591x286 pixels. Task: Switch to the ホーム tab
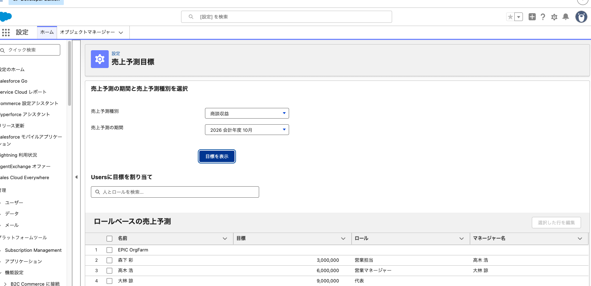47,32
